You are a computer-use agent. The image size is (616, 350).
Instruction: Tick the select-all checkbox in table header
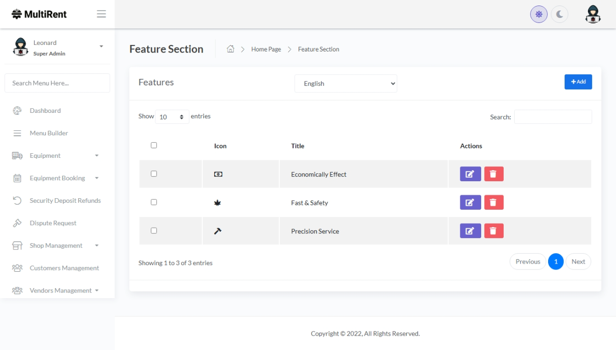(x=154, y=145)
